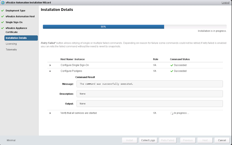The image size is (232, 145).
Task: Click the Succeeded status for Configure Postgres
Action: coord(180,71)
